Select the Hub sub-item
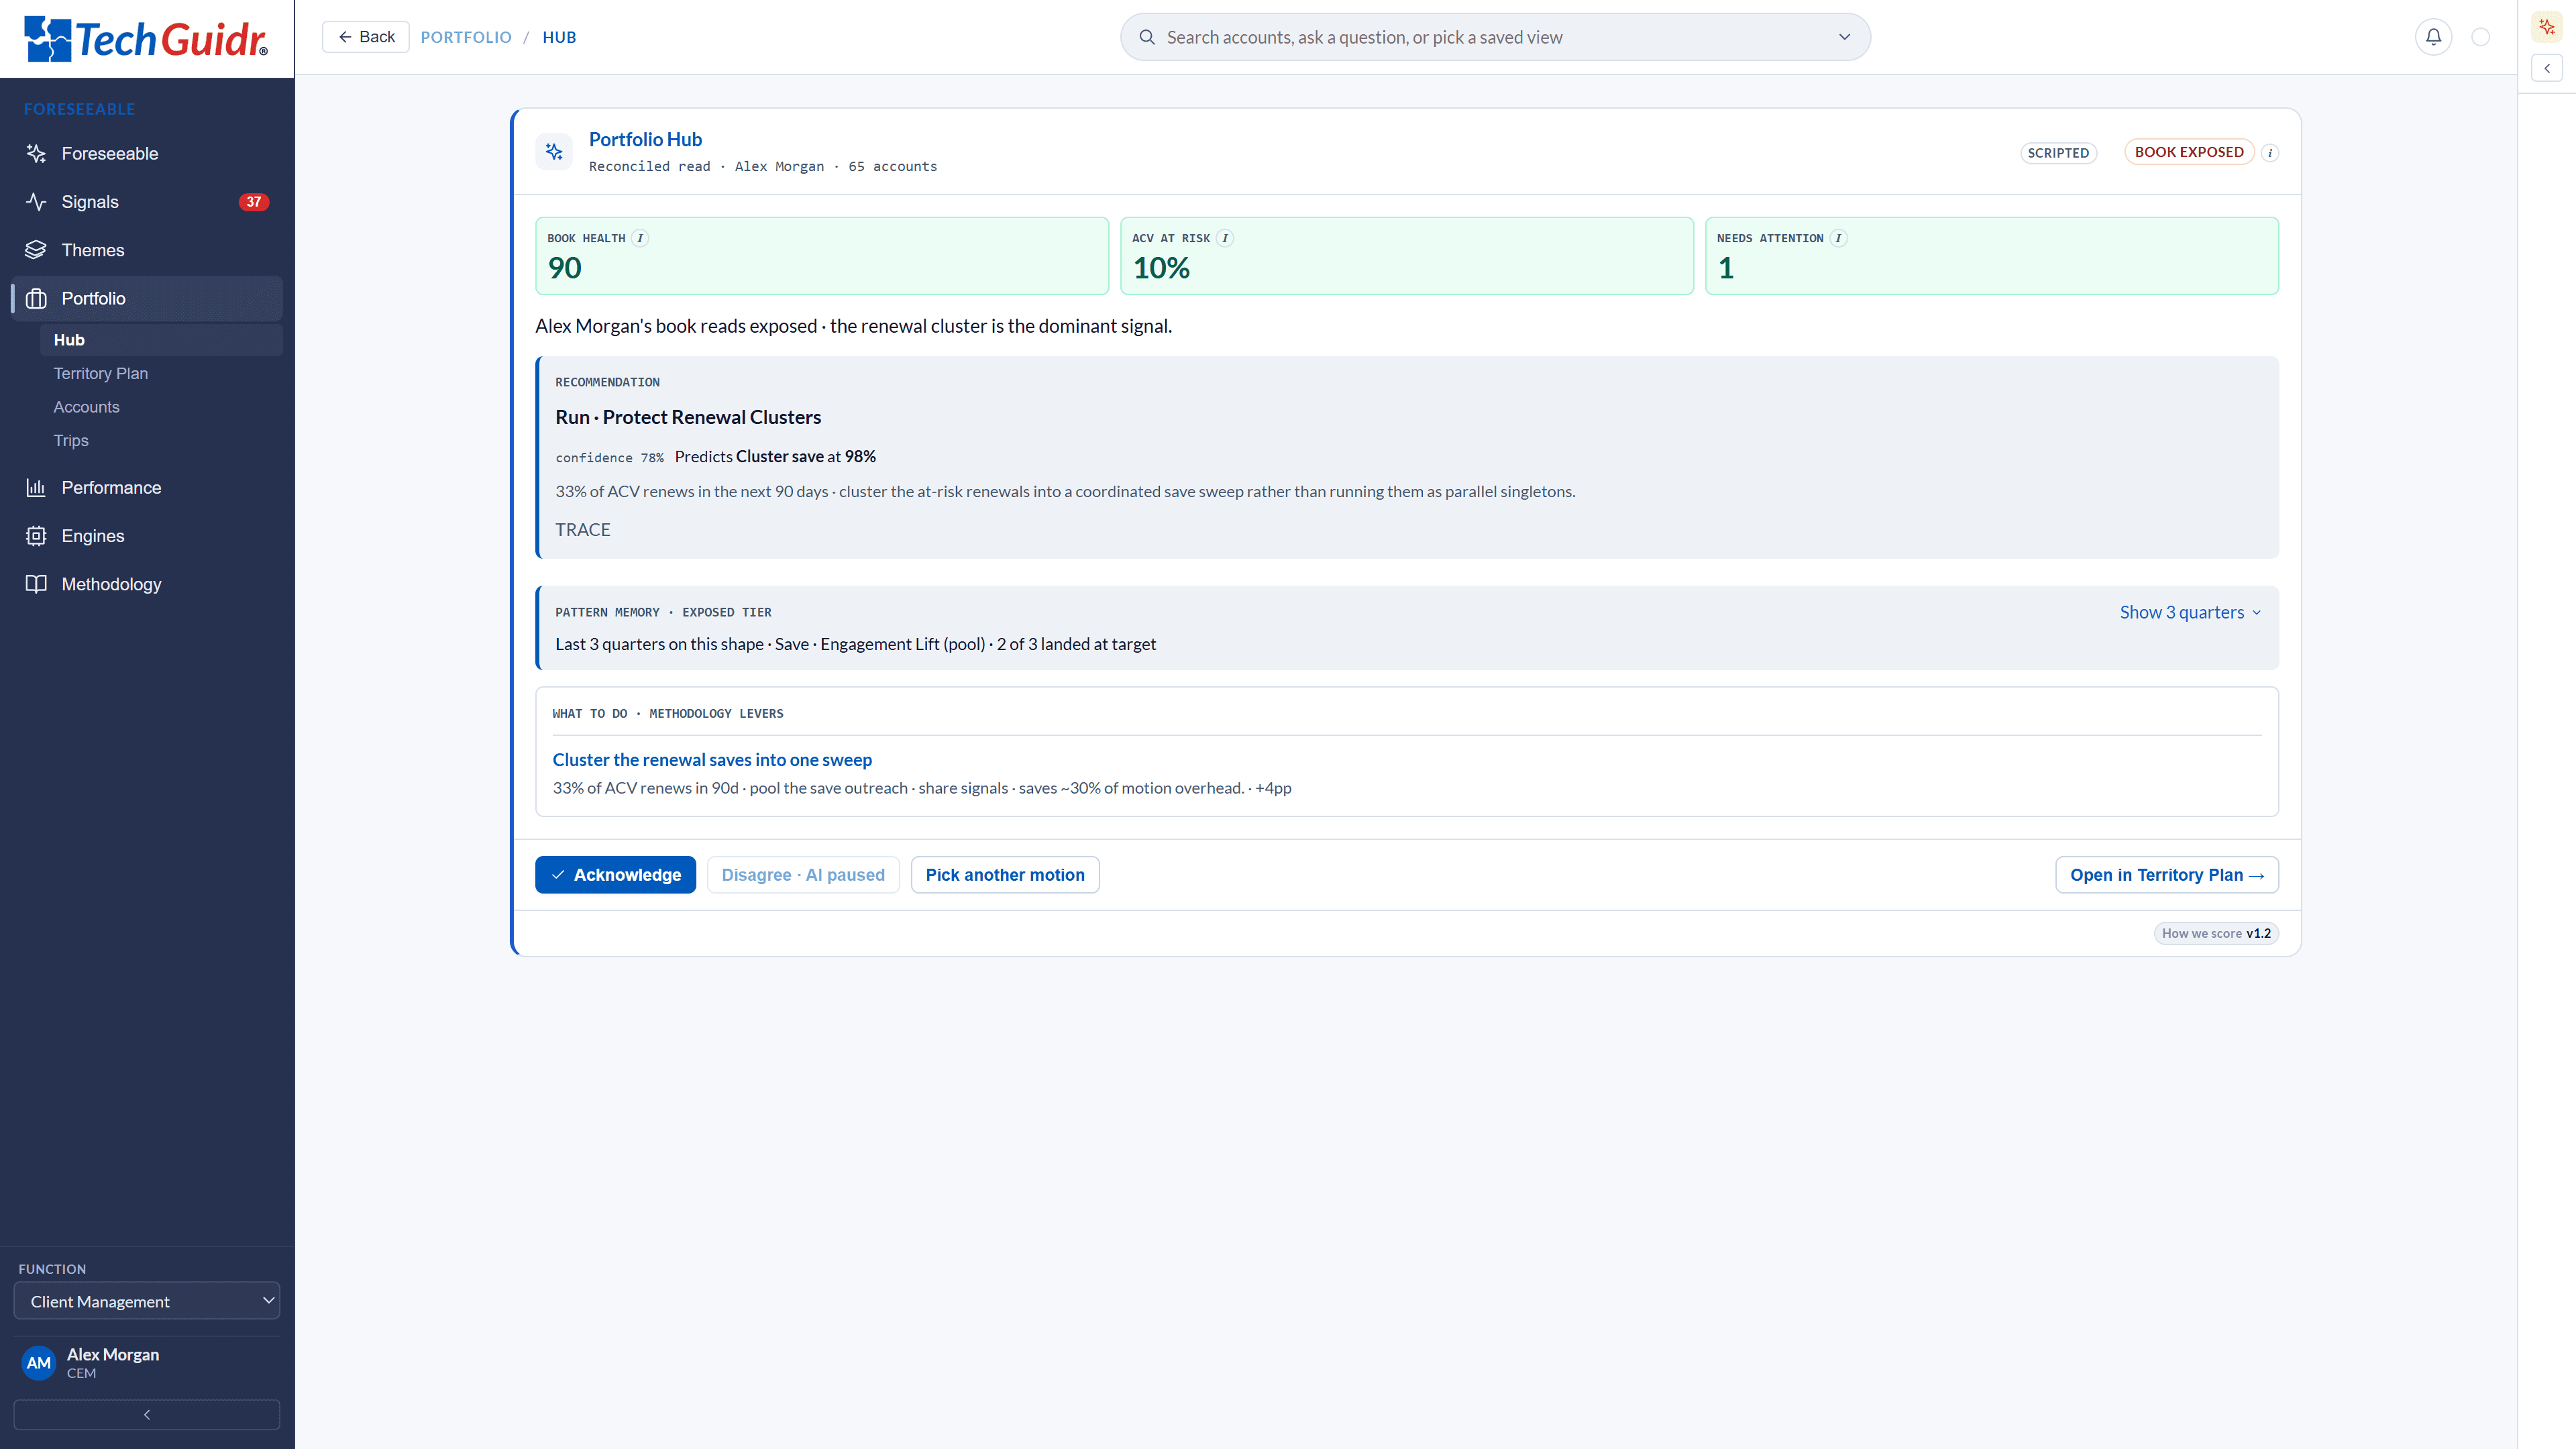 point(161,340)
